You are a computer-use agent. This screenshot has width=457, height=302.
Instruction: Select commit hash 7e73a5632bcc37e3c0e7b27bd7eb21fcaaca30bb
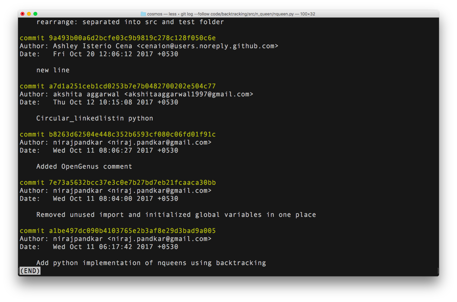coord(132,182)
